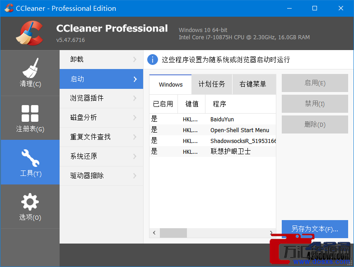This screenshot has height=267, width=354.
Task: Open the 注册表 registry section
Action: click(30, 118)
